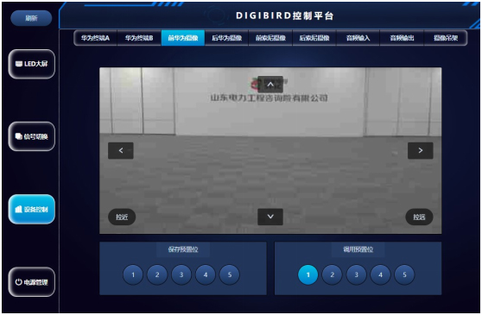Recall preset 3 under 调用预置位
Screen dimensions: 482x315
pyautogui.click(x=356, y=274)
